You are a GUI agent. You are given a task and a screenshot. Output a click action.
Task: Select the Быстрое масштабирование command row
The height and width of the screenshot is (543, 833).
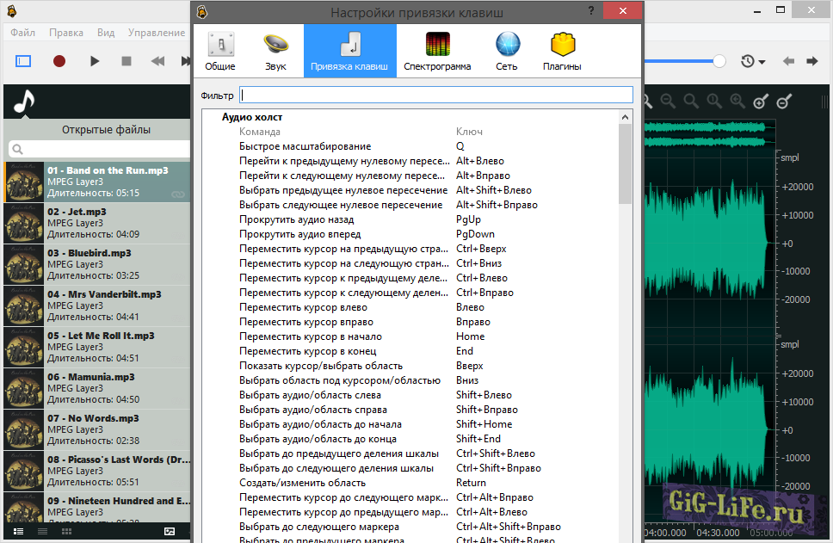pyautogui.click(x=305, y=146)
